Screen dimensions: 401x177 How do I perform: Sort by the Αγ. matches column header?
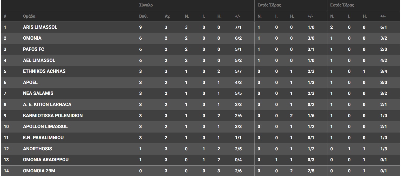tap(167, 16)
